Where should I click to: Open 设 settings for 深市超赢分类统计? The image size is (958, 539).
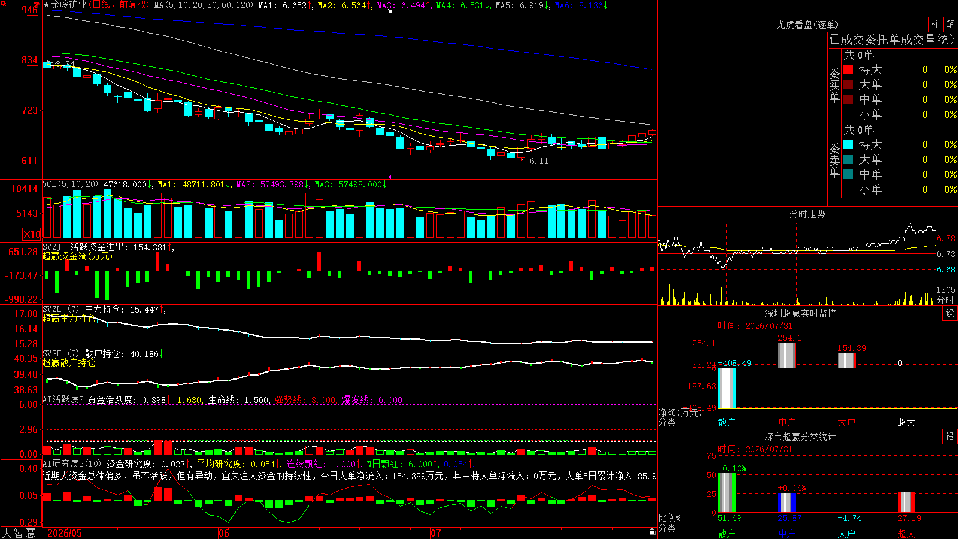[x=950, y=437]
